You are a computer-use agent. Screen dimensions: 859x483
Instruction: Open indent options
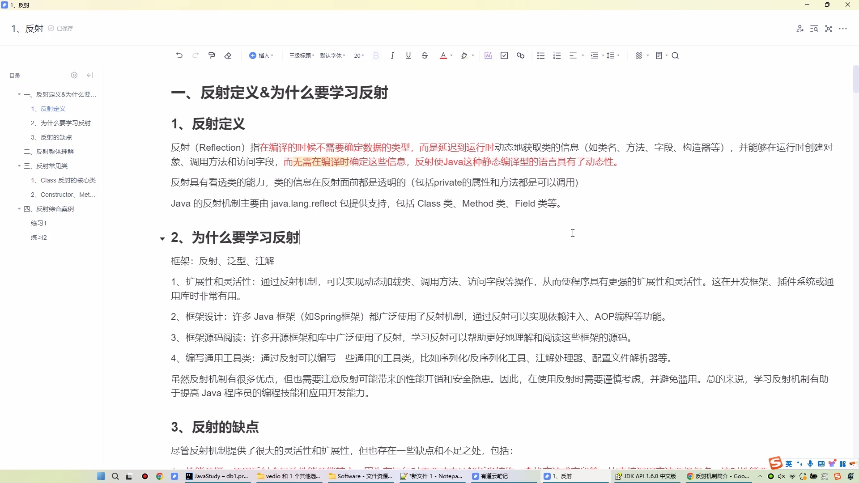(x=597, y=55)
